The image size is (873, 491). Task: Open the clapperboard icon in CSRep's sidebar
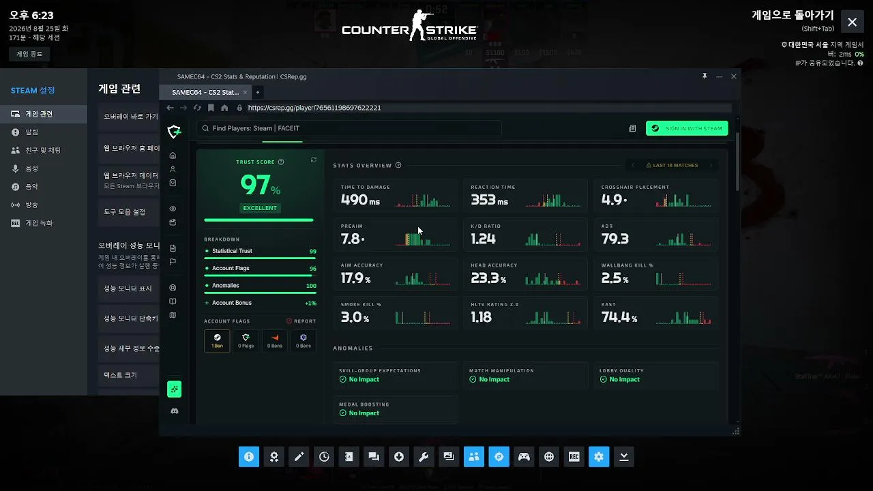point(173,222)
